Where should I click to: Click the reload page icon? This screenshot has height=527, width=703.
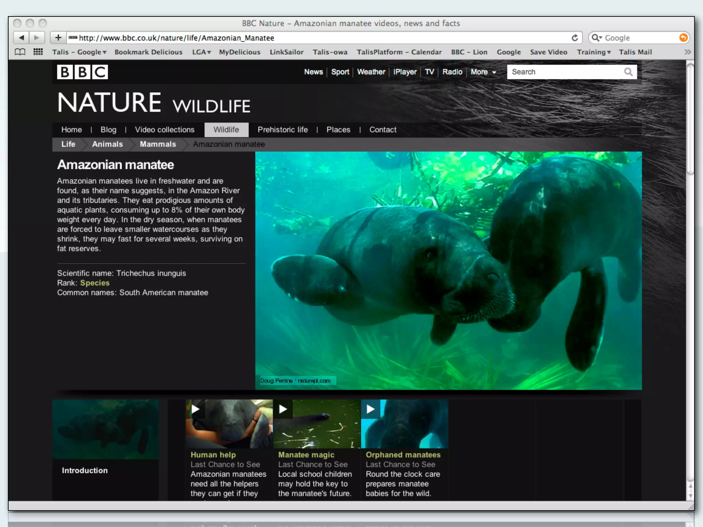(x=575, y=38)
